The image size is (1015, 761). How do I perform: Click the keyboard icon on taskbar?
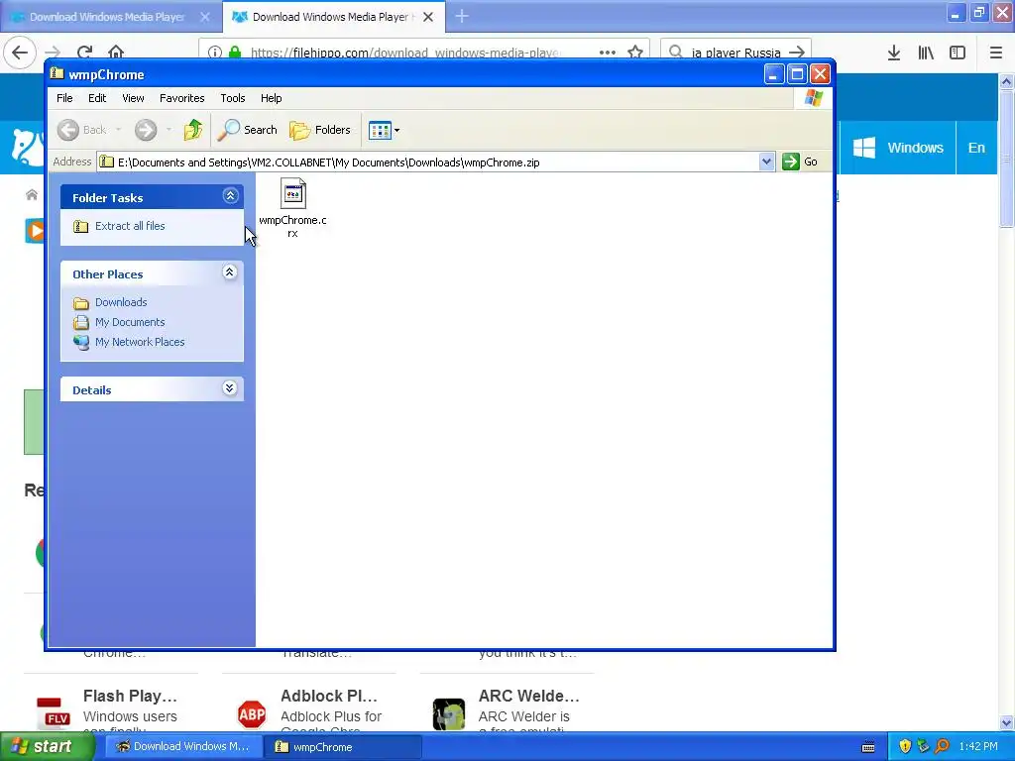(868, 747)
